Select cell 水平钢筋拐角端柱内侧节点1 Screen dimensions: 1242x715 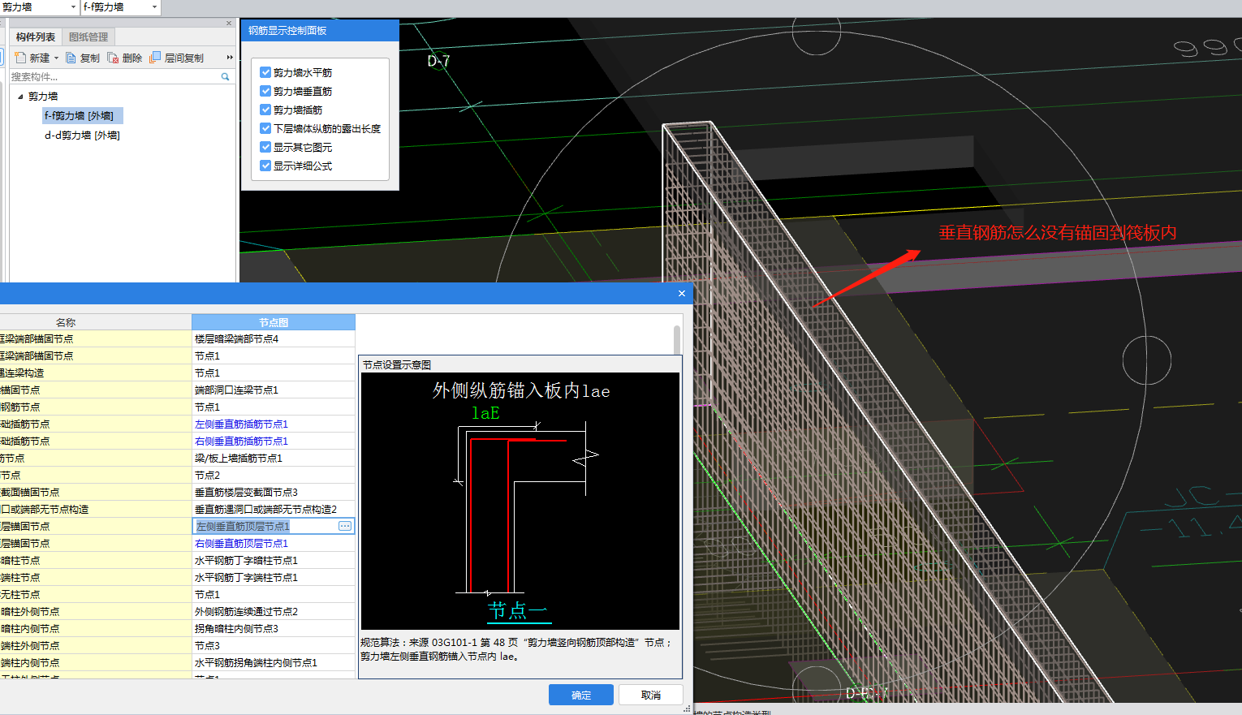274,663
